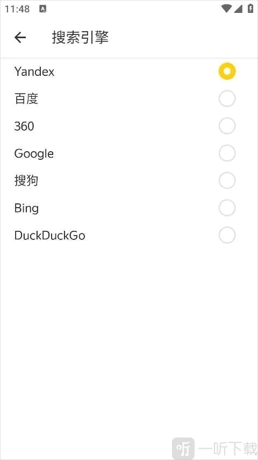Tap the 一听下载 watermark logo
The image size is (258, 460).
pos(214,448)
